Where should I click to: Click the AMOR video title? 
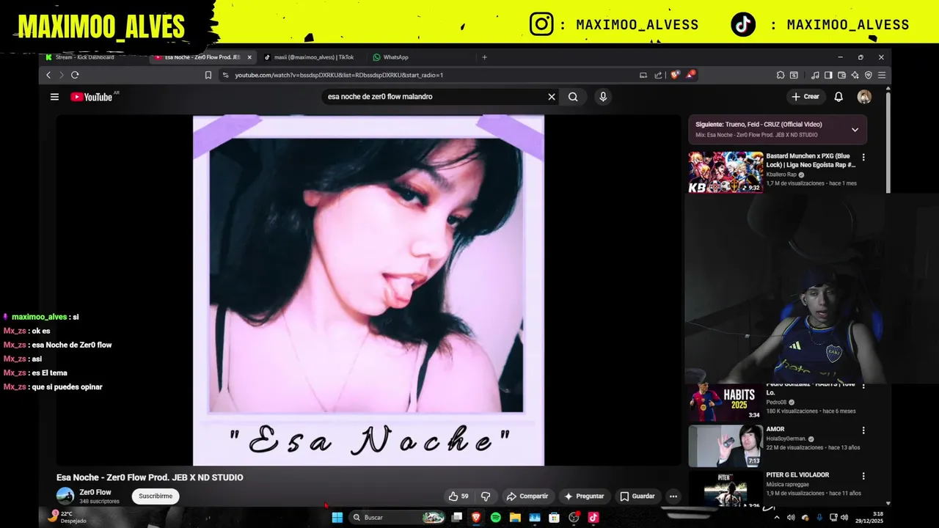pyautogui.click(x=775, y=429)
